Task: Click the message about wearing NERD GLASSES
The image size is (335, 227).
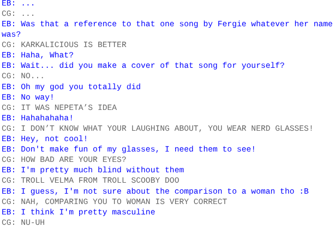Action: click(x=158, y=128)
